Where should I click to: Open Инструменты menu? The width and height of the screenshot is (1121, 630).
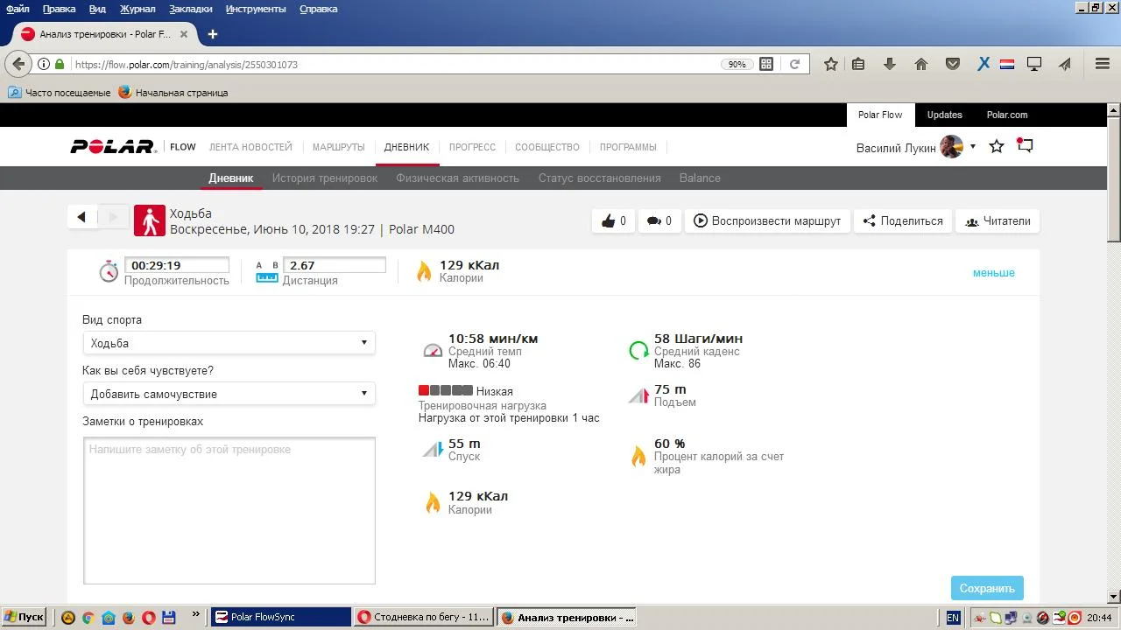(255, 9)
